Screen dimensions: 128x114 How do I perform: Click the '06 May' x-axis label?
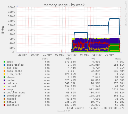(x=109, y=55)
